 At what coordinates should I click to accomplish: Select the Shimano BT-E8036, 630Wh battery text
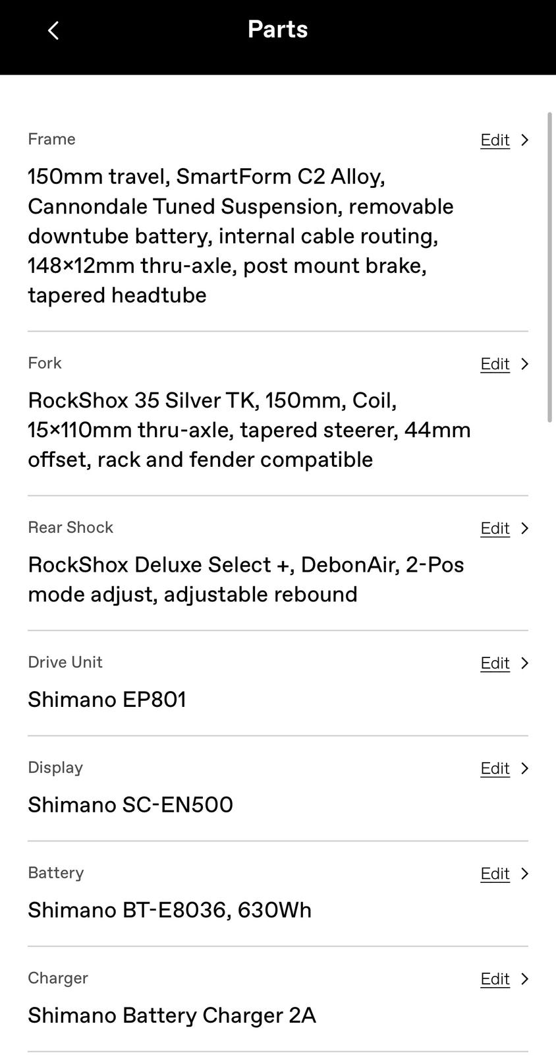[x=169, y=910]
